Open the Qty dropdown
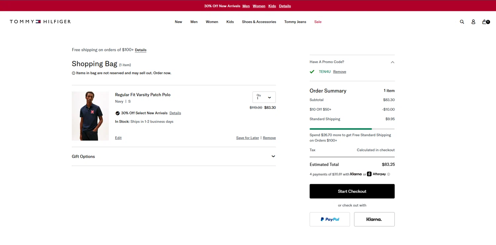The width and height of the screenshot is (496, 245). [x=264, y=97]
